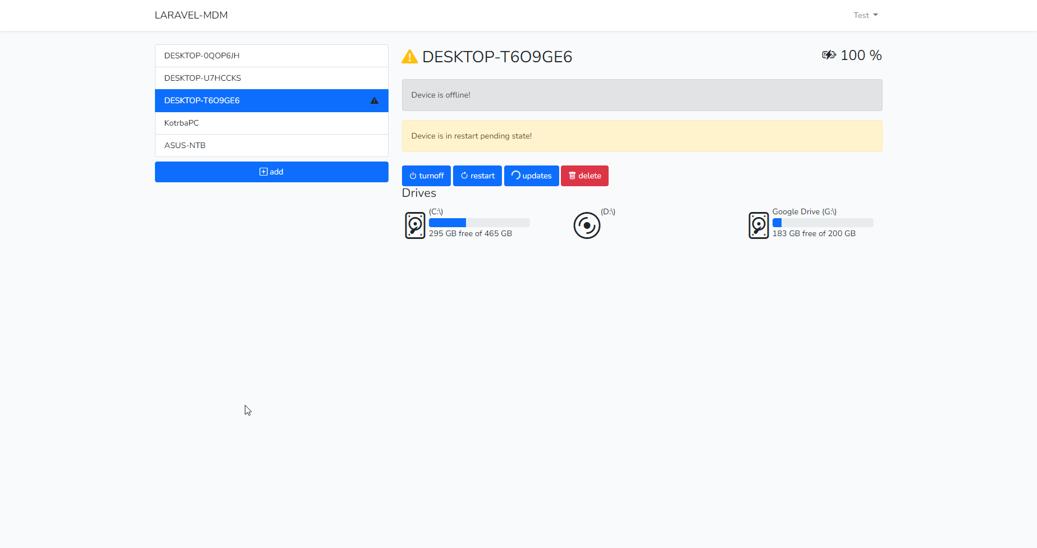Click the '295 GB free of 465 GB' text
Image resolution: width=1037 pixels, height=548 pixels.
(470, 233)
